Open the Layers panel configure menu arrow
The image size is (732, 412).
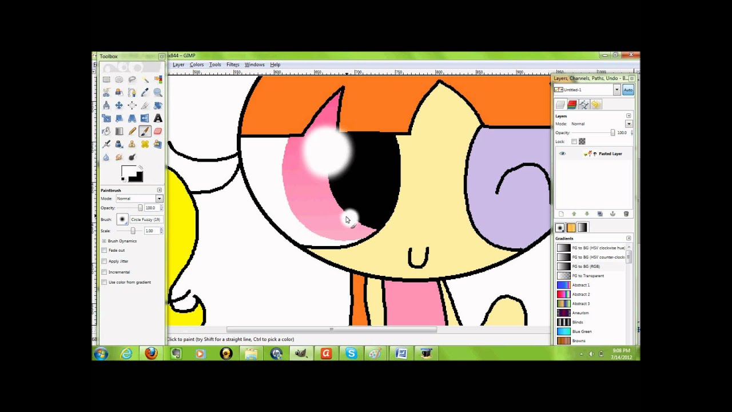[628, 116]
